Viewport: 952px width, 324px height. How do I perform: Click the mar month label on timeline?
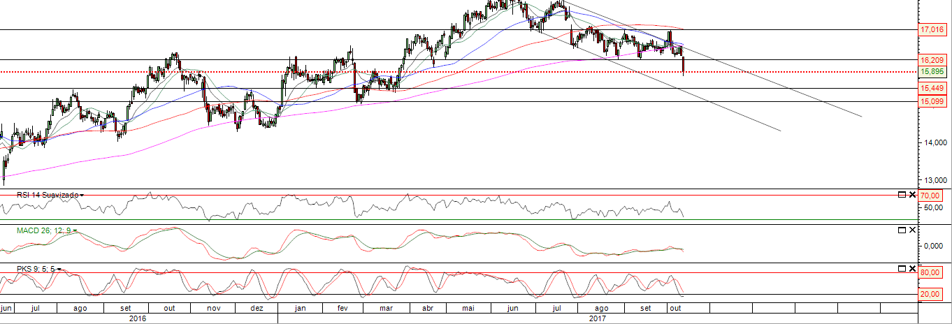point(385,308)
